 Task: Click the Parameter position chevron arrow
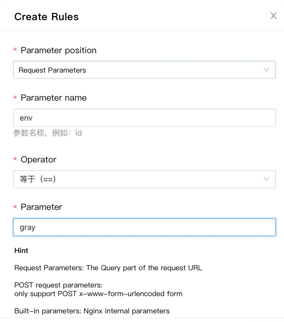click(266, 70)
